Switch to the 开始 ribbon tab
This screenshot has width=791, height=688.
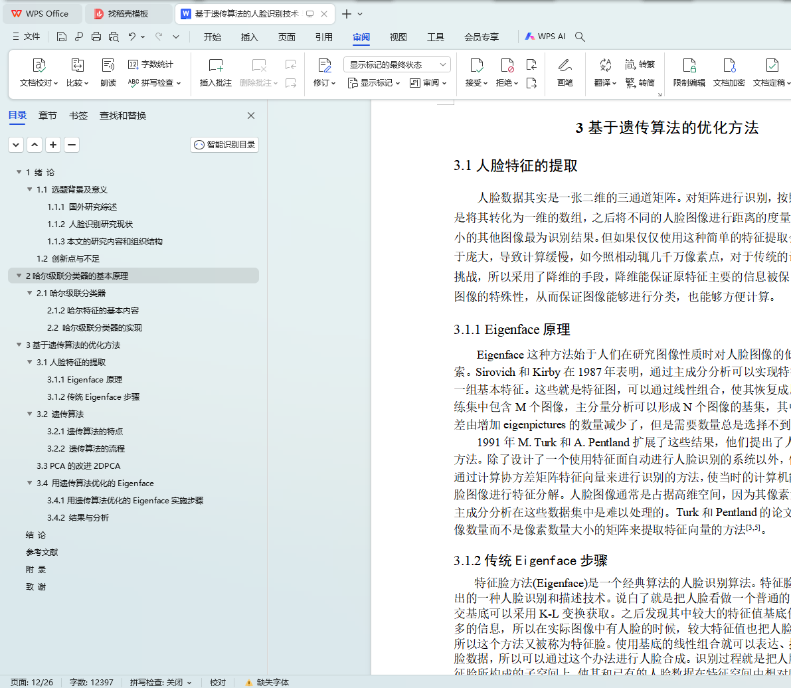(x=213, y=37)
